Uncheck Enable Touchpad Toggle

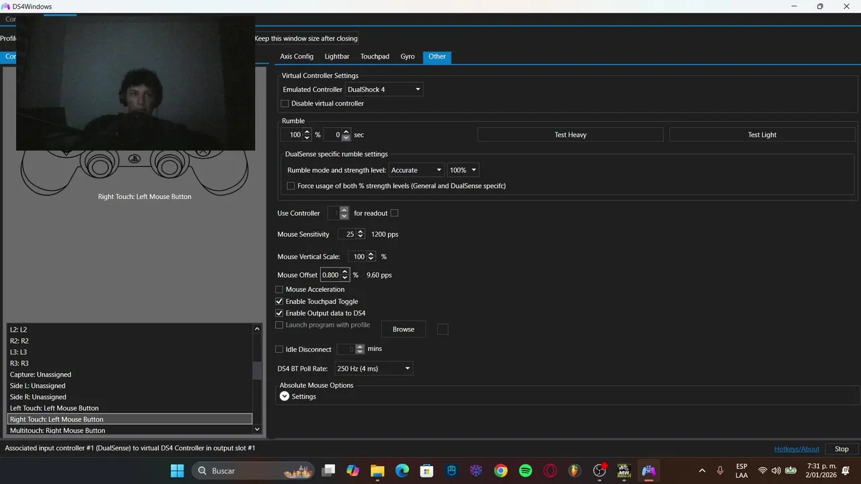click(279, 302)
